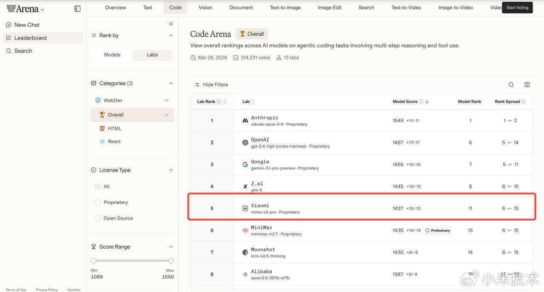Adjust the Score Range max slider handle

coord(171,261)
